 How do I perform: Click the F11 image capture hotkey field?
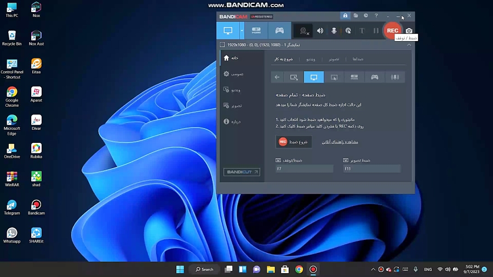coord(372,169)
